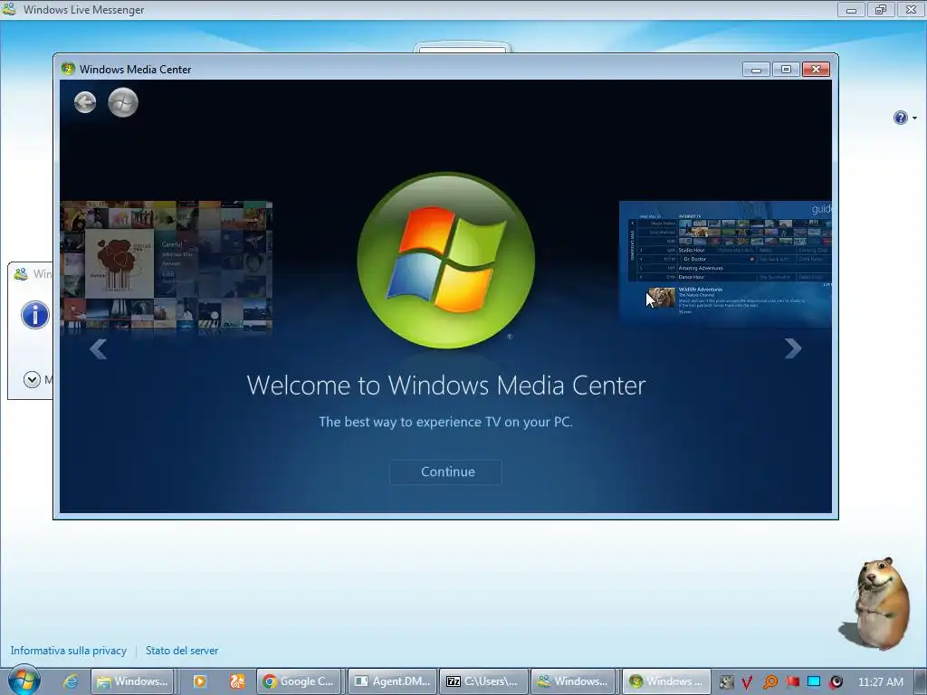Click the Media Center green start button
Viewport: 927px width, 695px height.
coord(123,102)
